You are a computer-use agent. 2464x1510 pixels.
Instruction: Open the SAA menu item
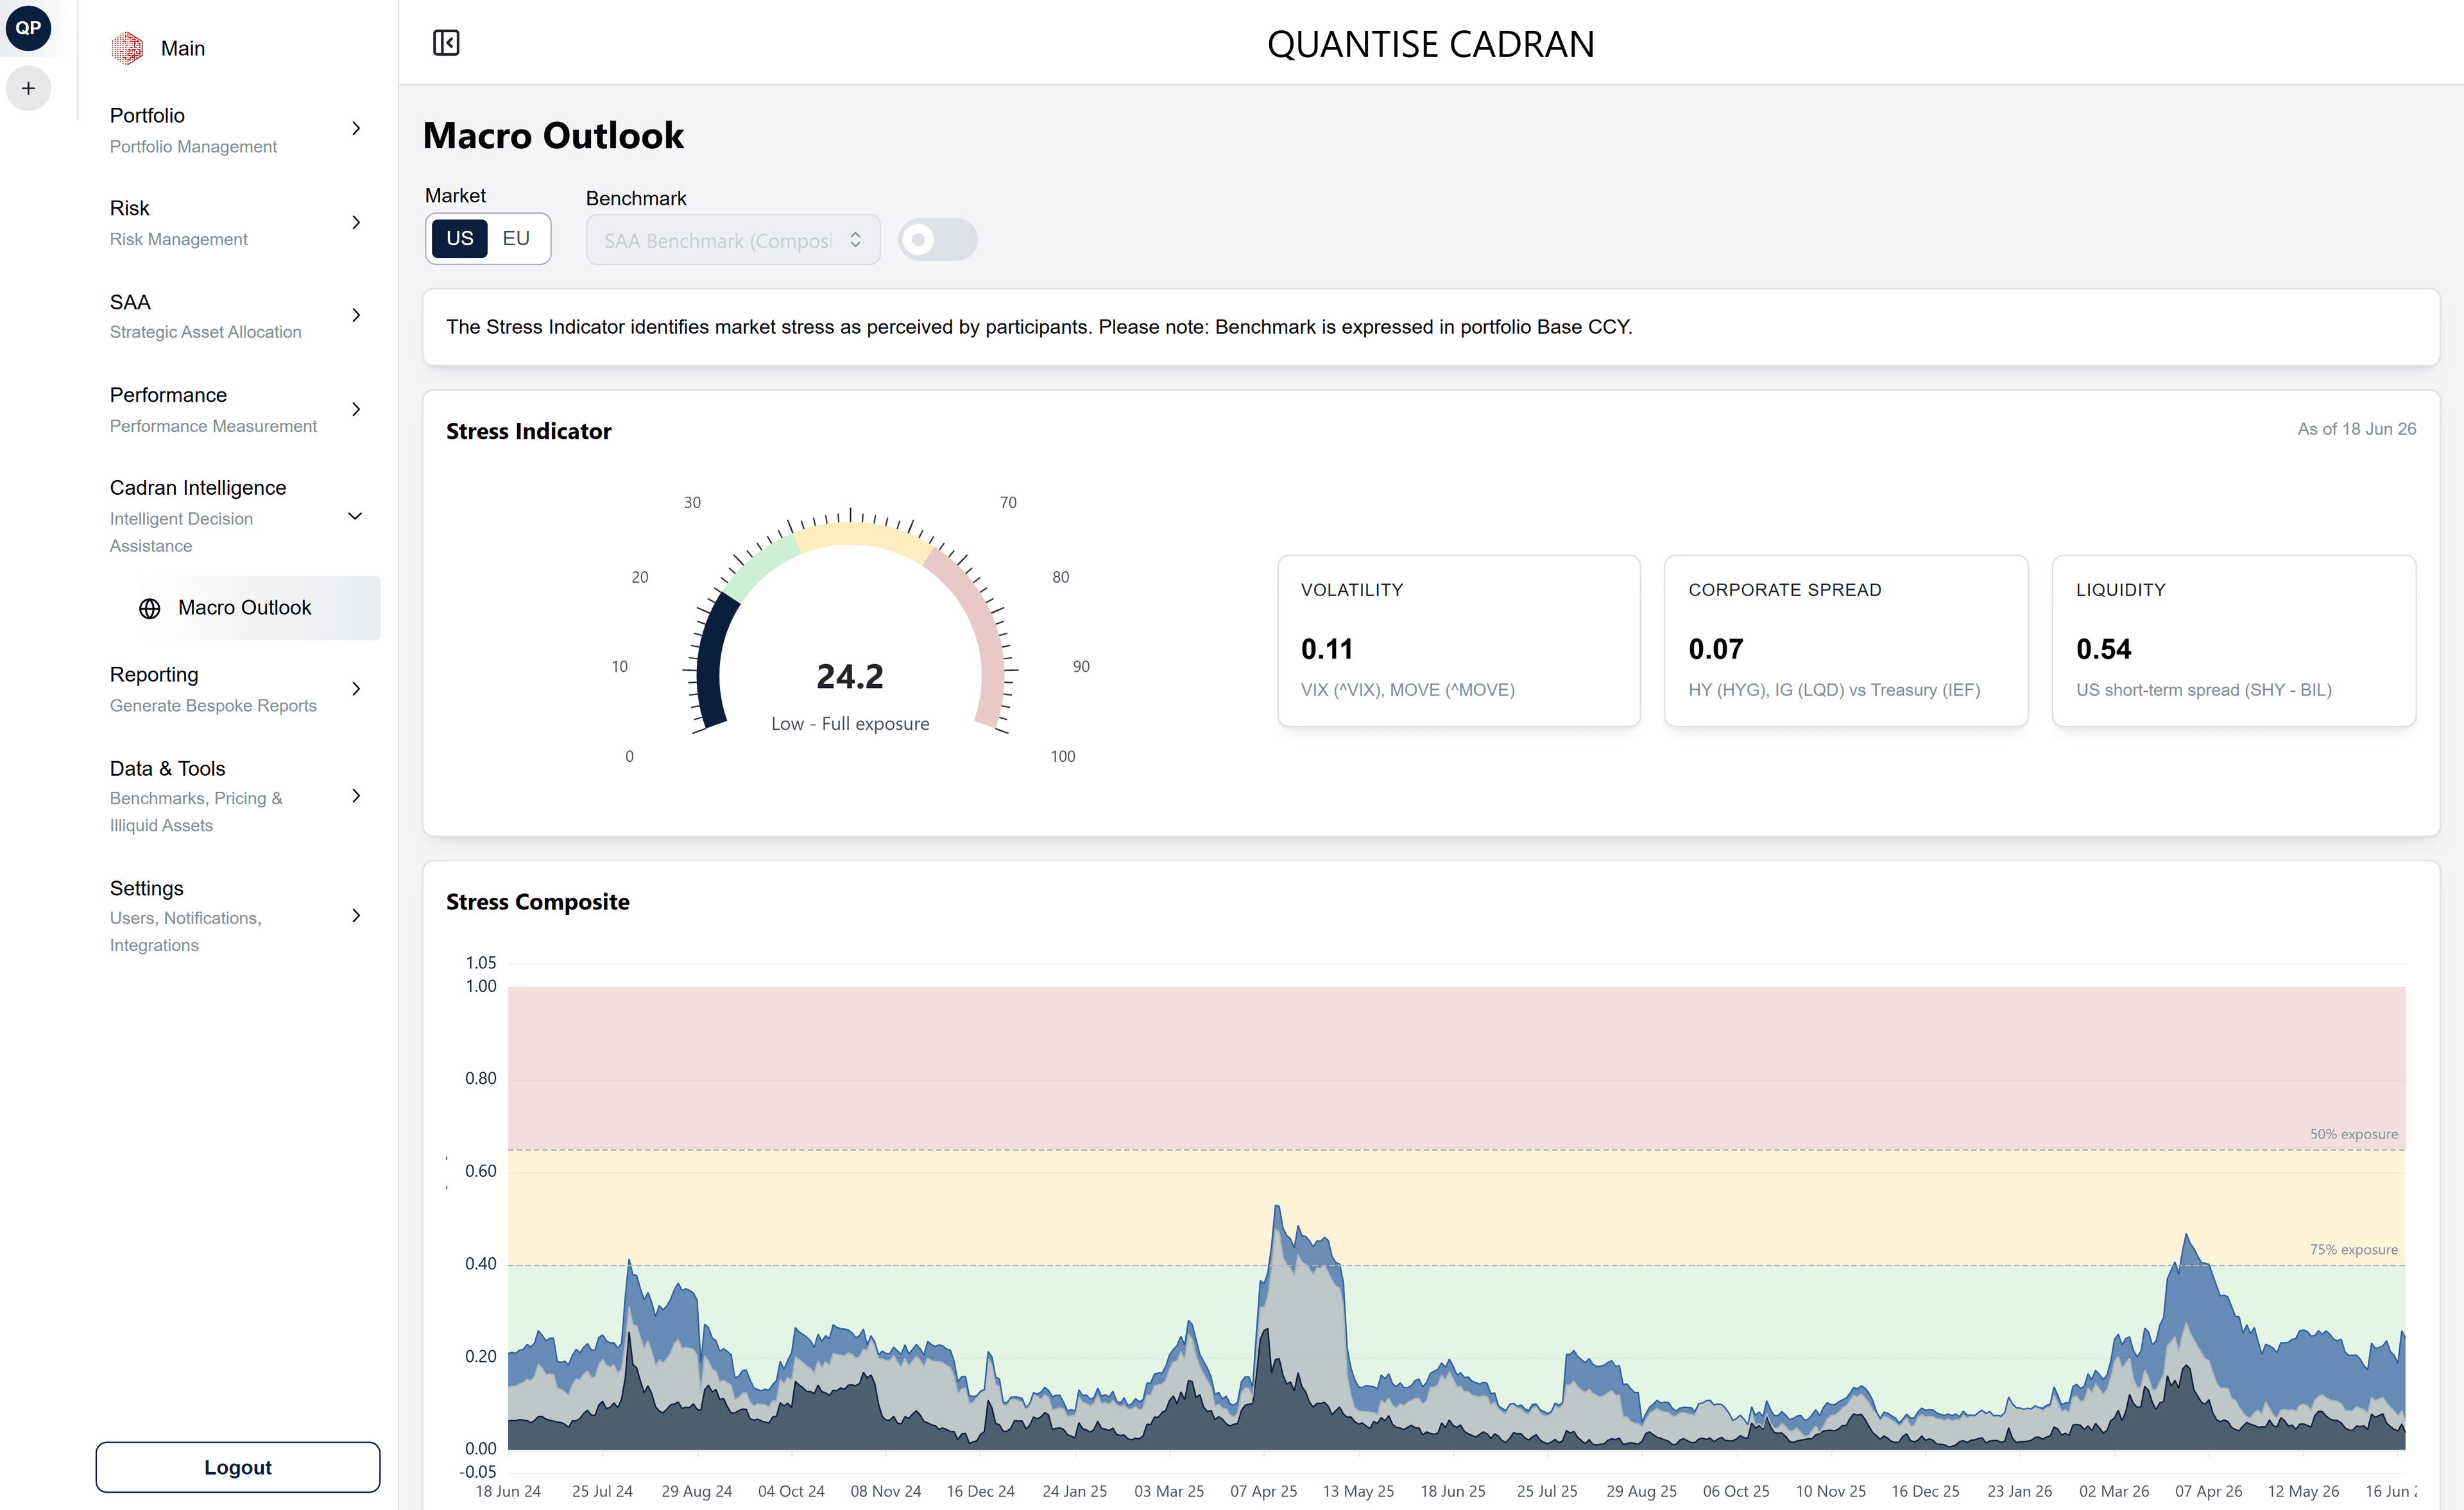click(x=238, y=316)
